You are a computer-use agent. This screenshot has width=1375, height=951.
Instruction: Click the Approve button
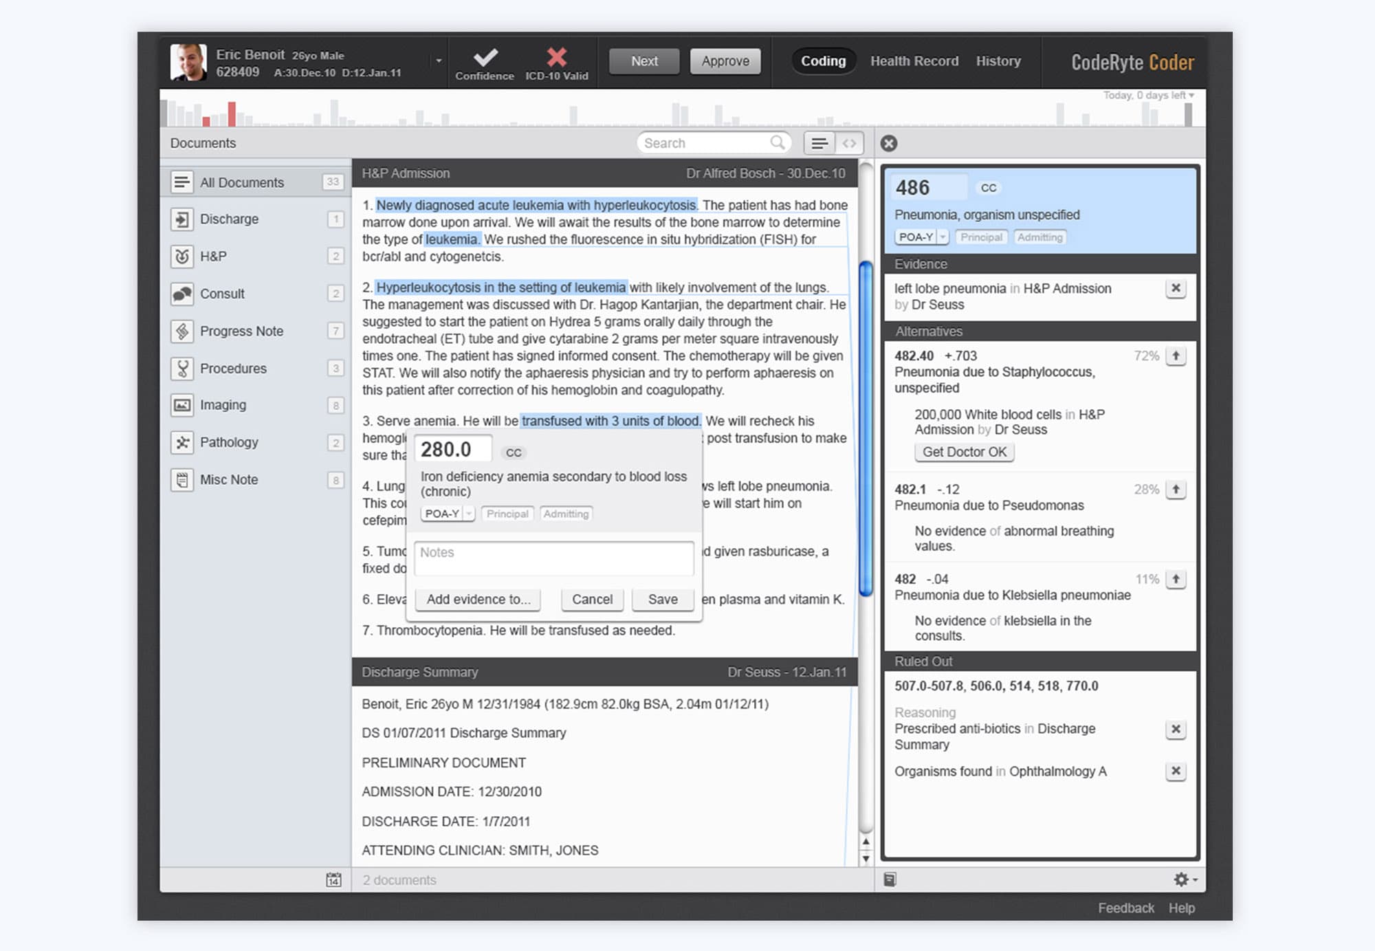(725, 61)
